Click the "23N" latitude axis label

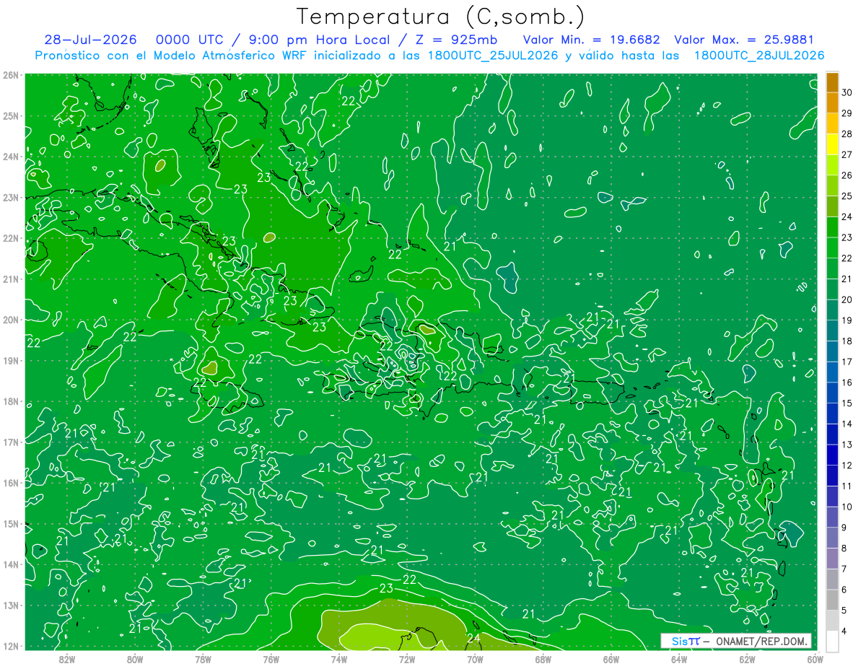[x=11, y=198]
